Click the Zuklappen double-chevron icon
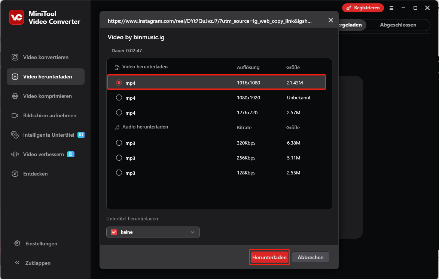 [17, 263]
